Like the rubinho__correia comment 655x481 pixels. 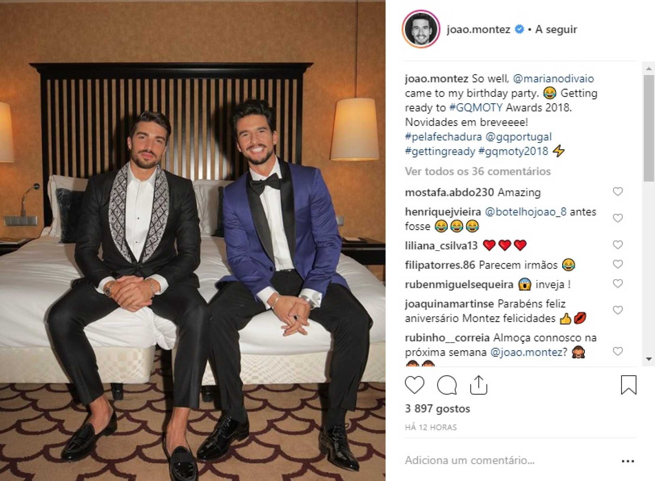coord(618,351)
